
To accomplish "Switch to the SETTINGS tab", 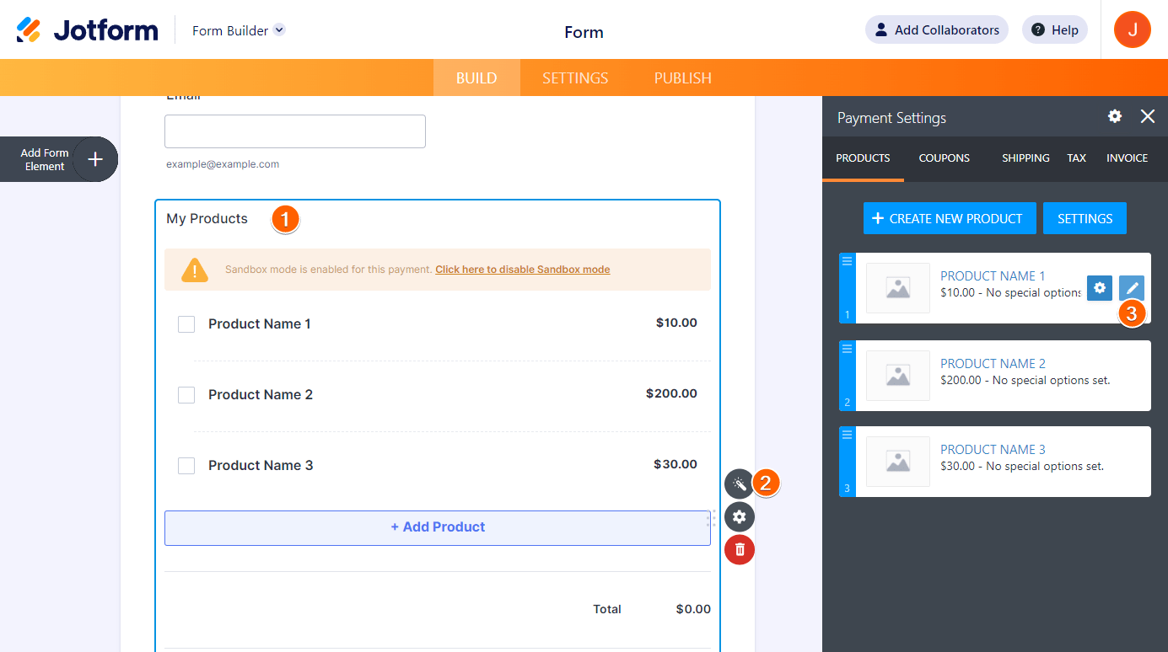I will point(575,77).
